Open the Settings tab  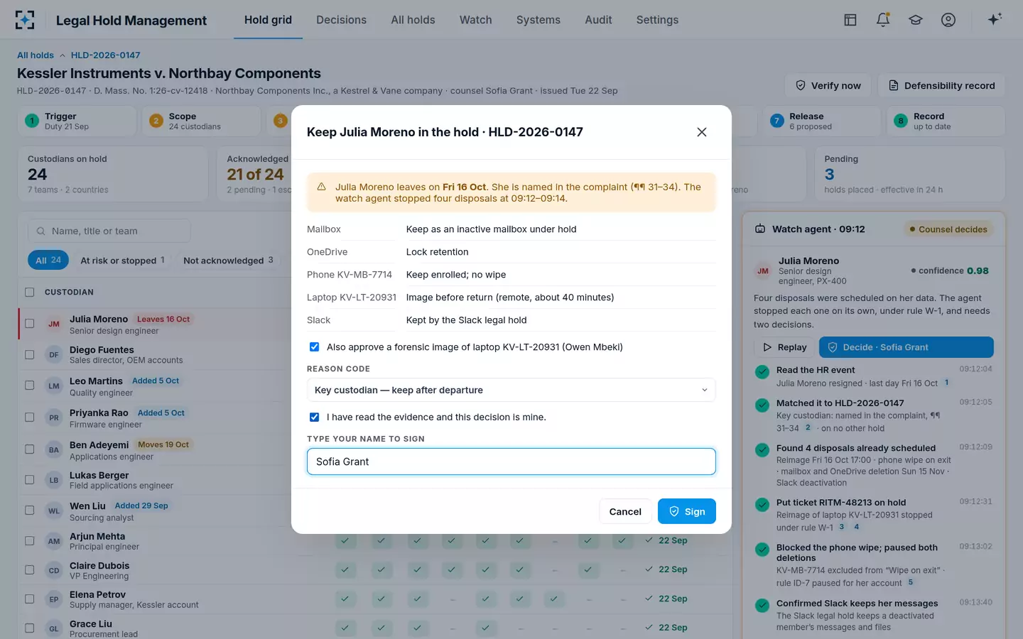pos(657,20)
